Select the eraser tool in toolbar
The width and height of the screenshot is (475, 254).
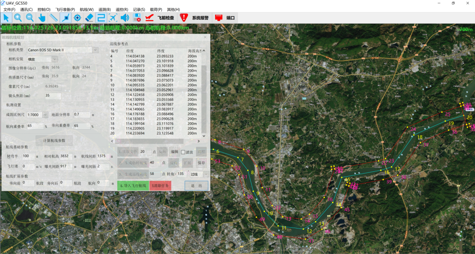pyautogui.click(x=89, y=18)
